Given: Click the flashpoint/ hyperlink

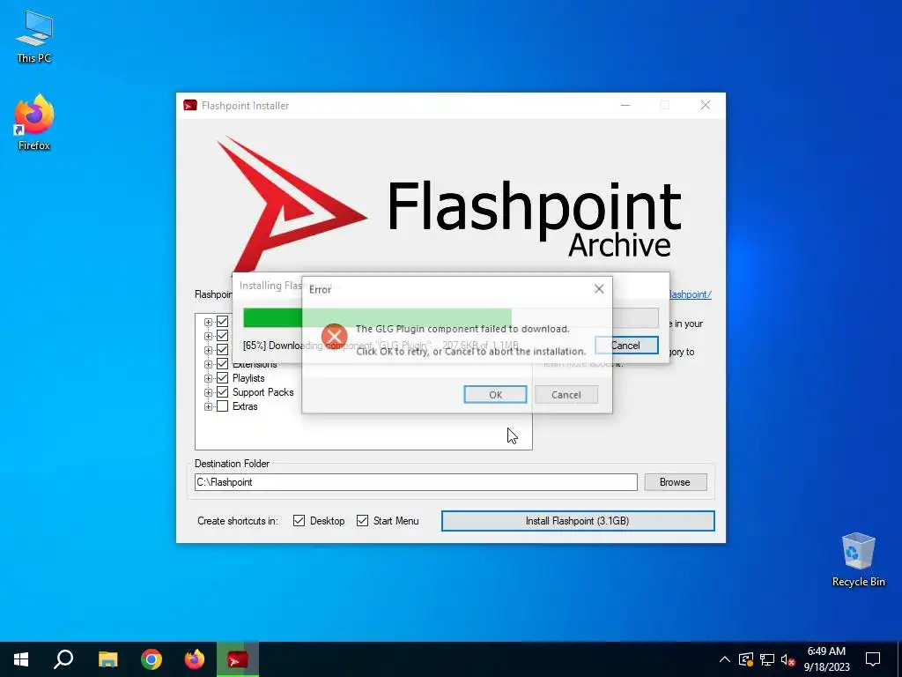Looking at the screenshot, I should 691,294.
